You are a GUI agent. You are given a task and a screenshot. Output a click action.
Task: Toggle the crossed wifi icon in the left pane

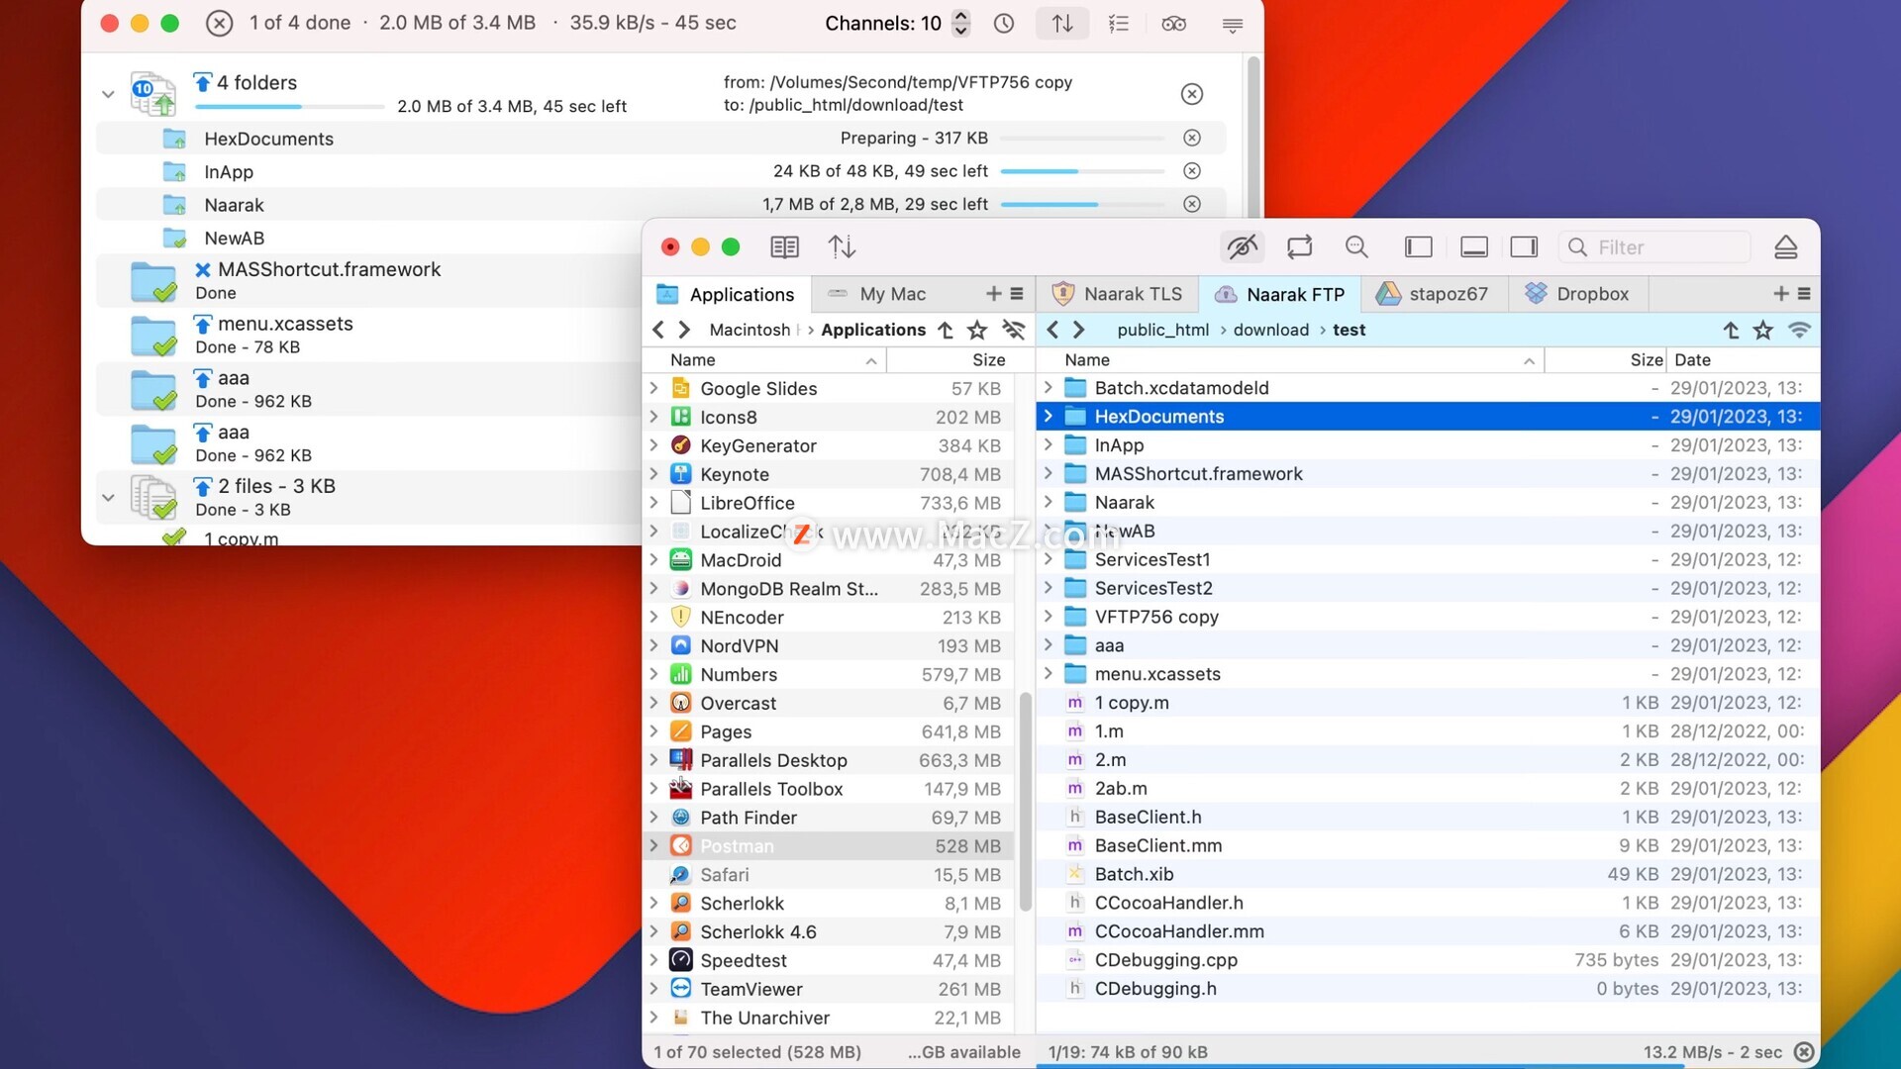(x=1013, y=330)
